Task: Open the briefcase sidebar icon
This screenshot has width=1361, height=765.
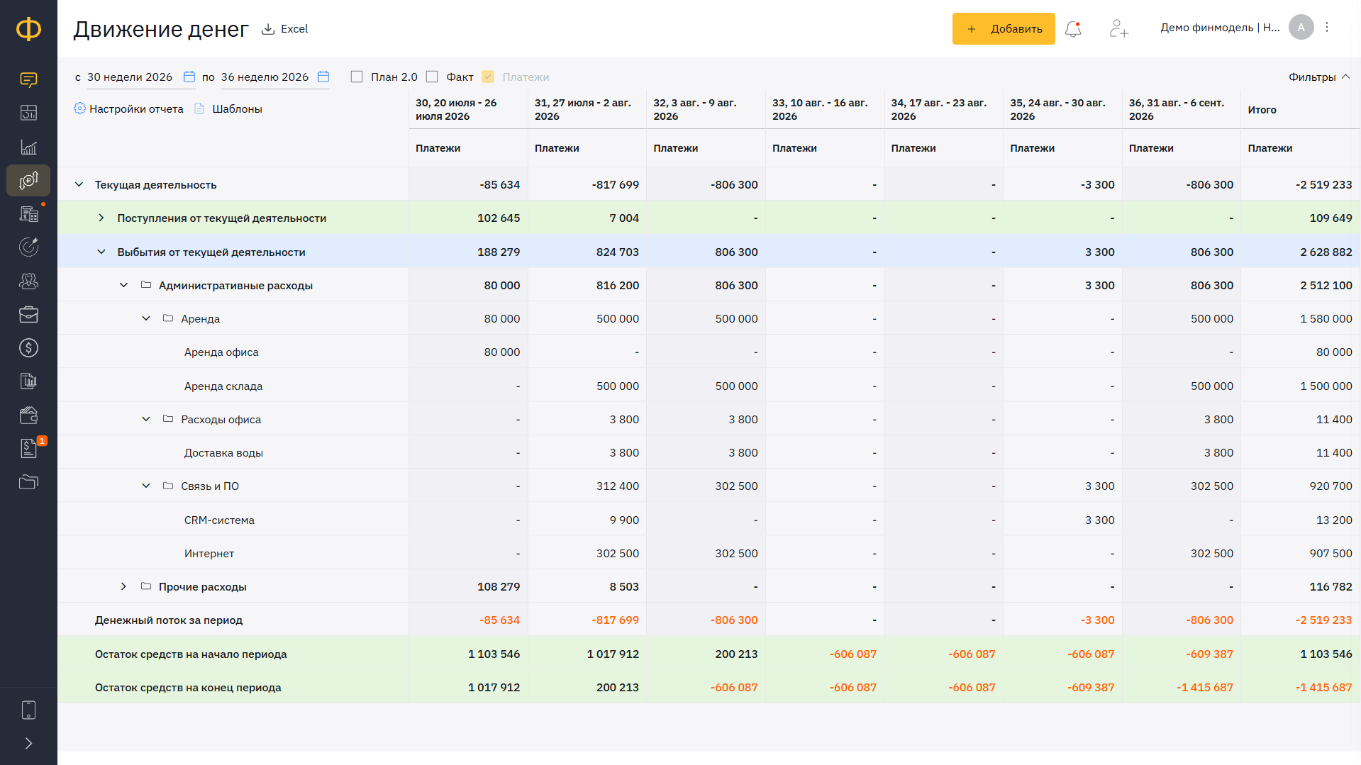Action: coord(28,314)
